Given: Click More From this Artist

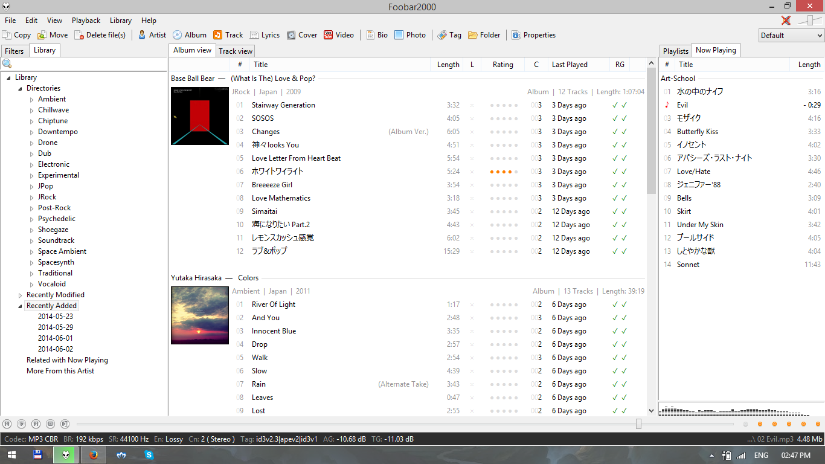Looking at the screenshot, I should coord(60,371).
